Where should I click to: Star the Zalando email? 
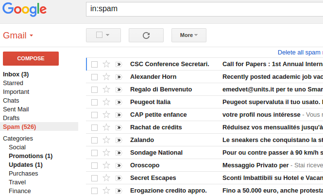point(106,140)
